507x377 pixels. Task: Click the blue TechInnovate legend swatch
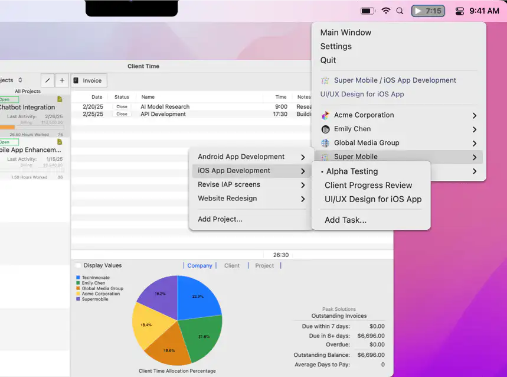[x=78, y=278]
